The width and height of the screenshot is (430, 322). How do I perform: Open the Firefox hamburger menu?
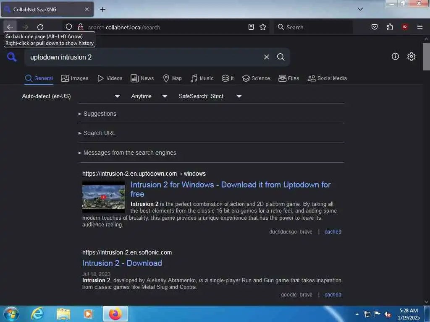(420, 27)
